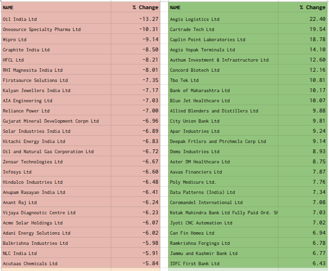
Task: Select the Infosys Ltd cell
Action: pos(56,172)
